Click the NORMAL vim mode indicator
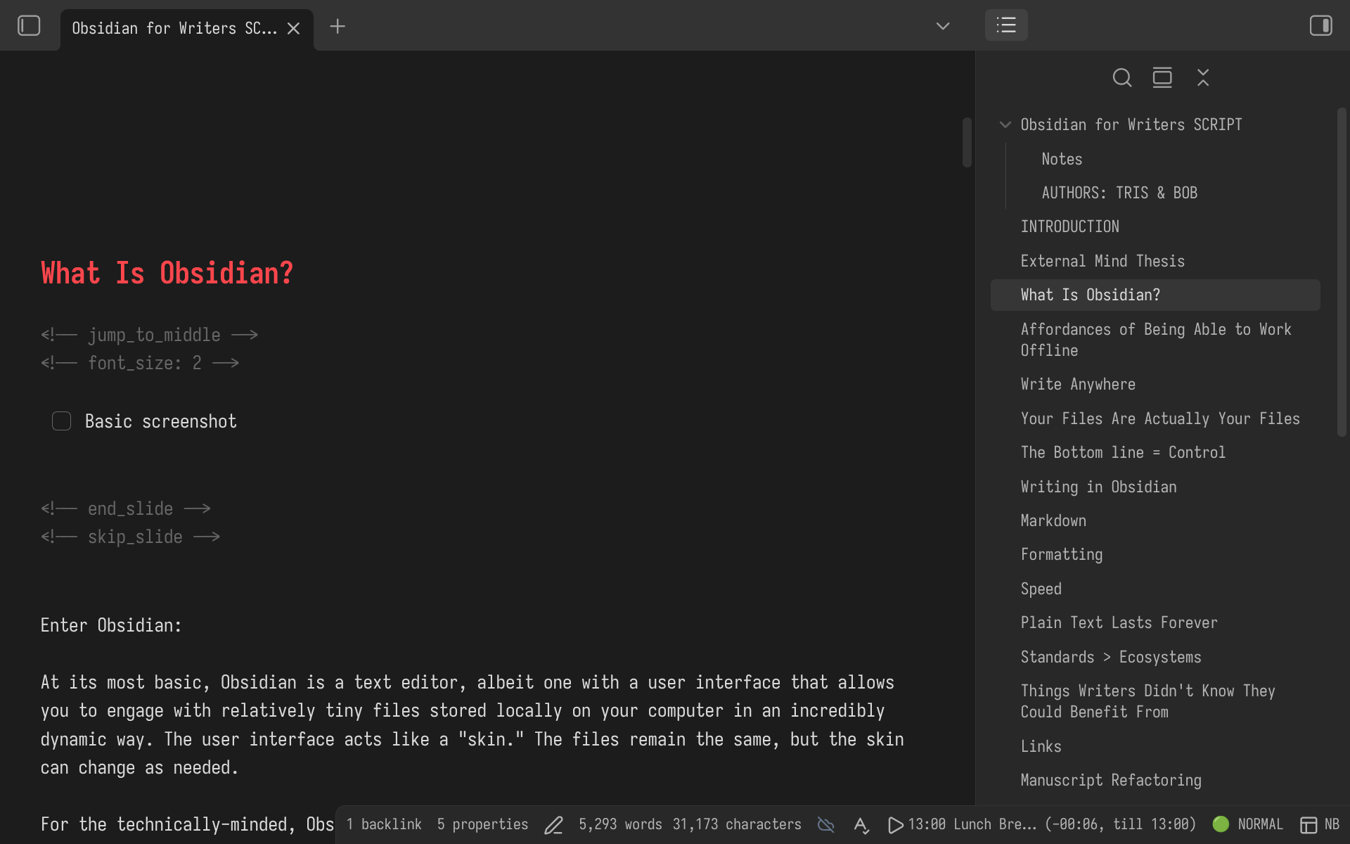The width and height of the screenshot is (1350, 844). (1260, 824)
